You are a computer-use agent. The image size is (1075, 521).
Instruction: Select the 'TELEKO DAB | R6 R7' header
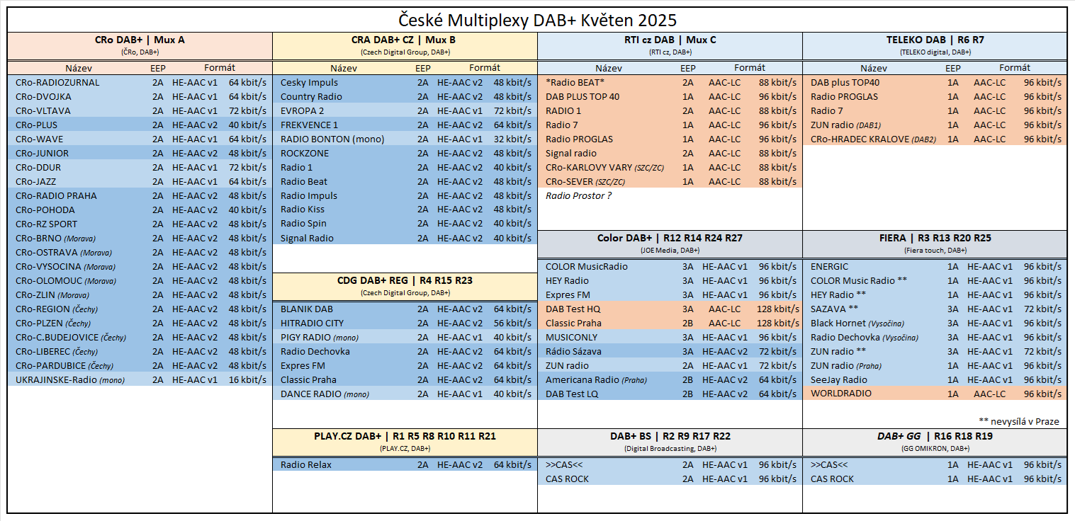tap(935, 40)
